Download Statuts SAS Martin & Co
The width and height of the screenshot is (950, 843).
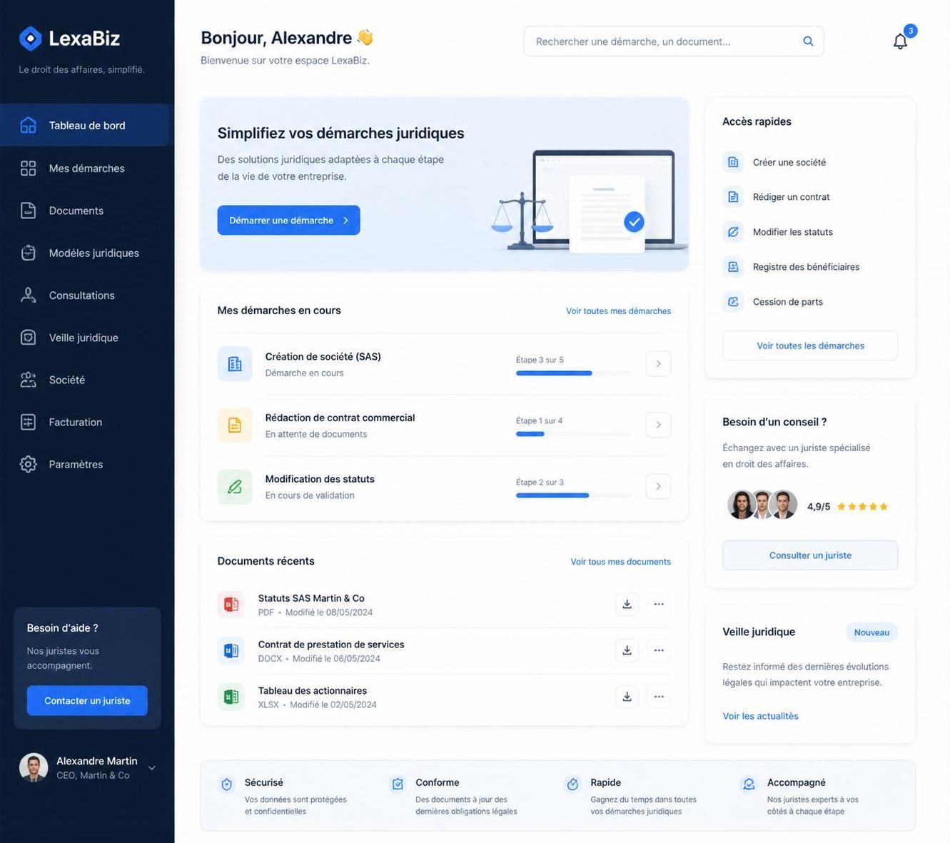pyautogui.click(x=627, y=604)
